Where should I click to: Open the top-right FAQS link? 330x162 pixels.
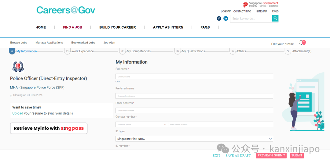[x=275, y=11]
